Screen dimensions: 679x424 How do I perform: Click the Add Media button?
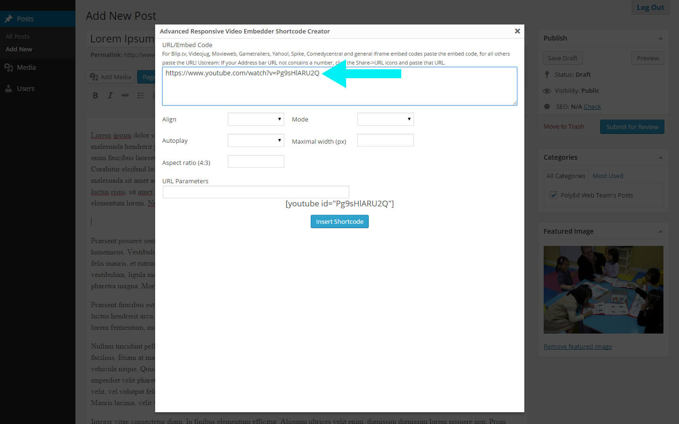click(110, 77)
